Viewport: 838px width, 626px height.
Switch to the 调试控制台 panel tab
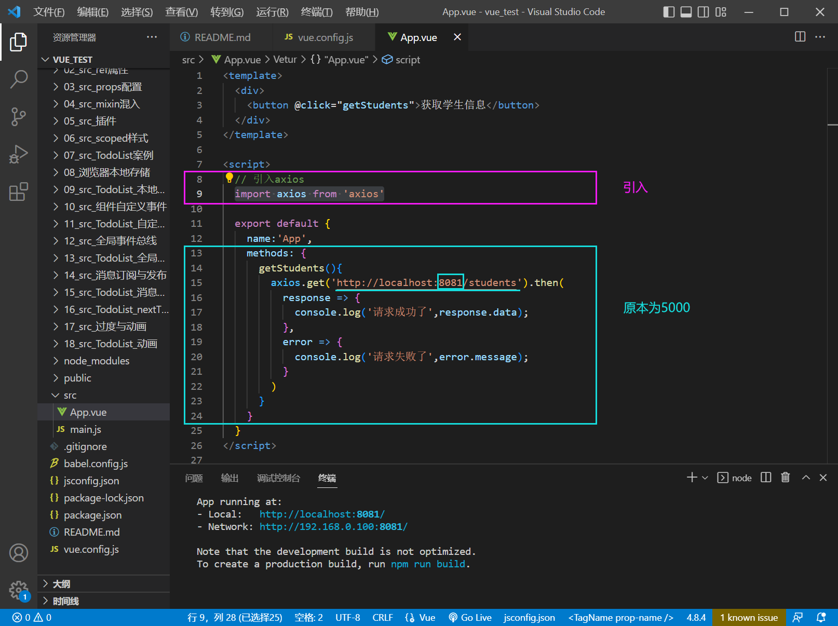click(278, 478)
